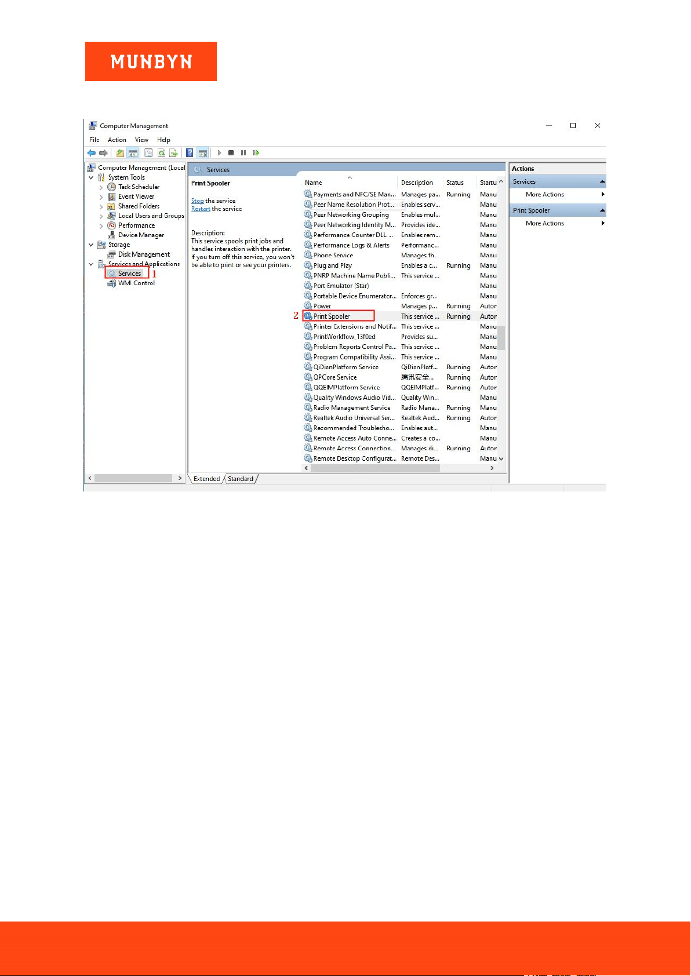Click the Export List toolbar icon

(173, 153)
